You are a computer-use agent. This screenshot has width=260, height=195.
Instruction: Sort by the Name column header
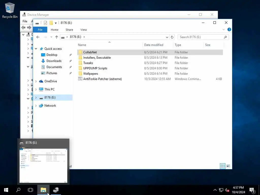(82, 45)
